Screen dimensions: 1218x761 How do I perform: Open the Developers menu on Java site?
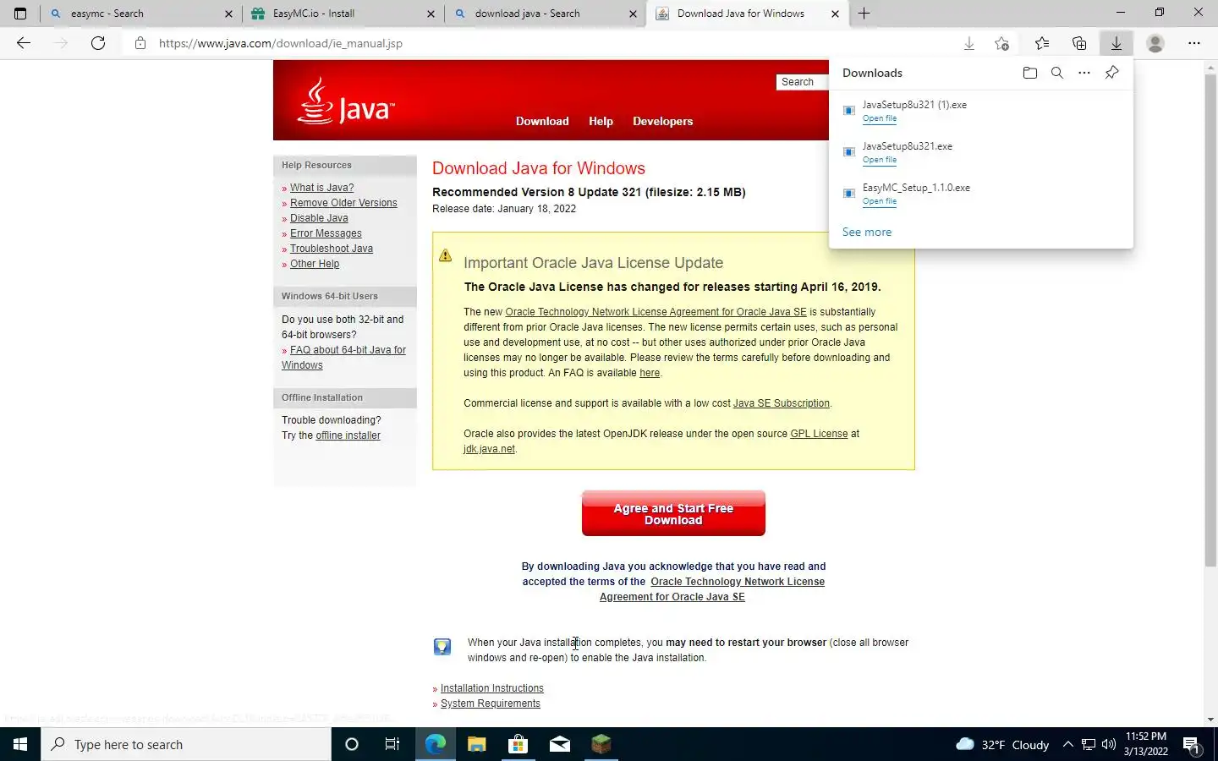click(662, 121)
